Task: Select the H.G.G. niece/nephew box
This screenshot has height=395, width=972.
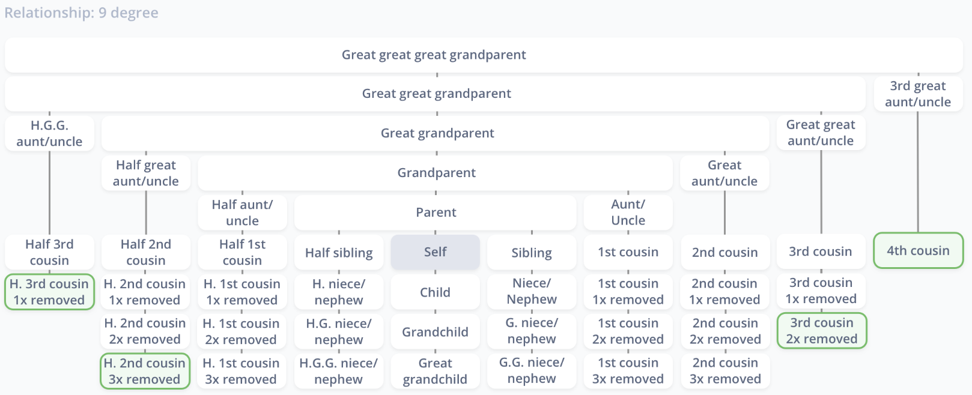Action: tap(339, 371)
